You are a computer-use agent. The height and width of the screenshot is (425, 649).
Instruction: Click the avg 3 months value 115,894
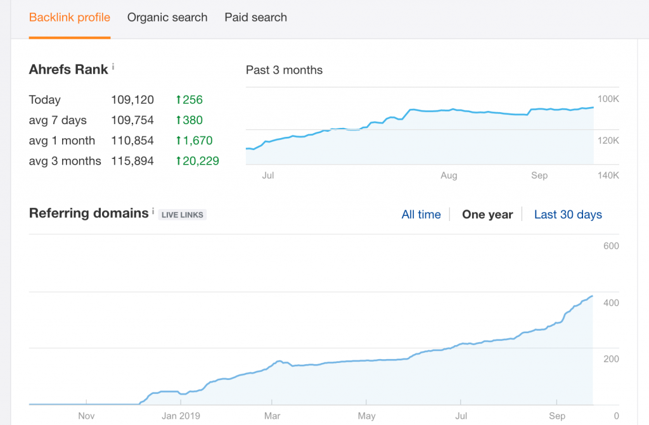132,161
